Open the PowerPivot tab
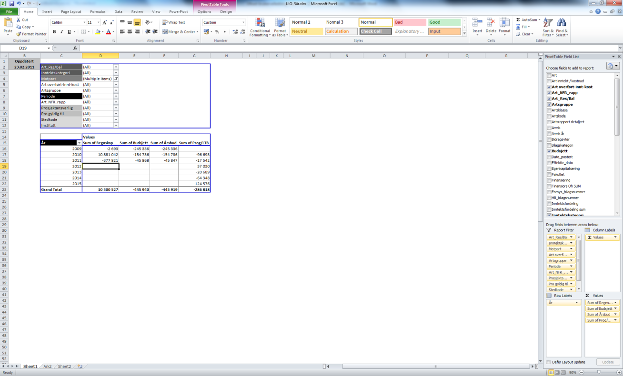Image resolution: width=623 pixels, height=376 pixels. pyautogui.click(x=178, y=11)
